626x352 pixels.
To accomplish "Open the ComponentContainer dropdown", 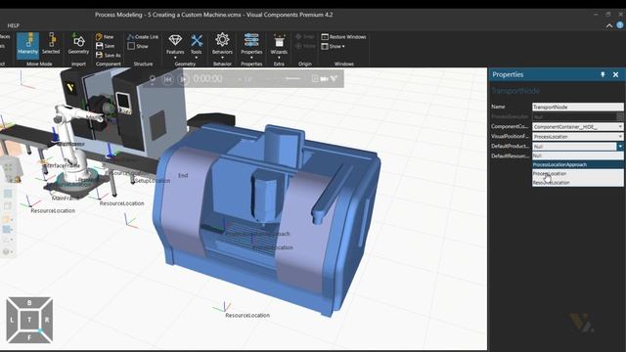I will coord(578,126).
